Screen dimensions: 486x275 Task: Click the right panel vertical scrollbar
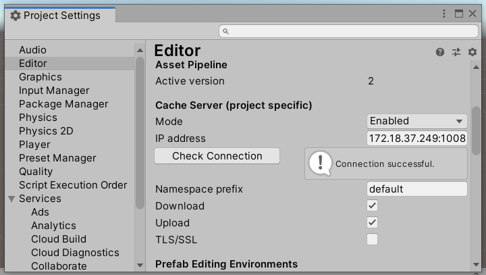[x=476, y=135]
